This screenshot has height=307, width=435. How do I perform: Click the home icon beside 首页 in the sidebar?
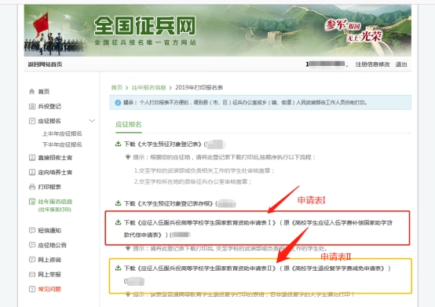point(32,91)
